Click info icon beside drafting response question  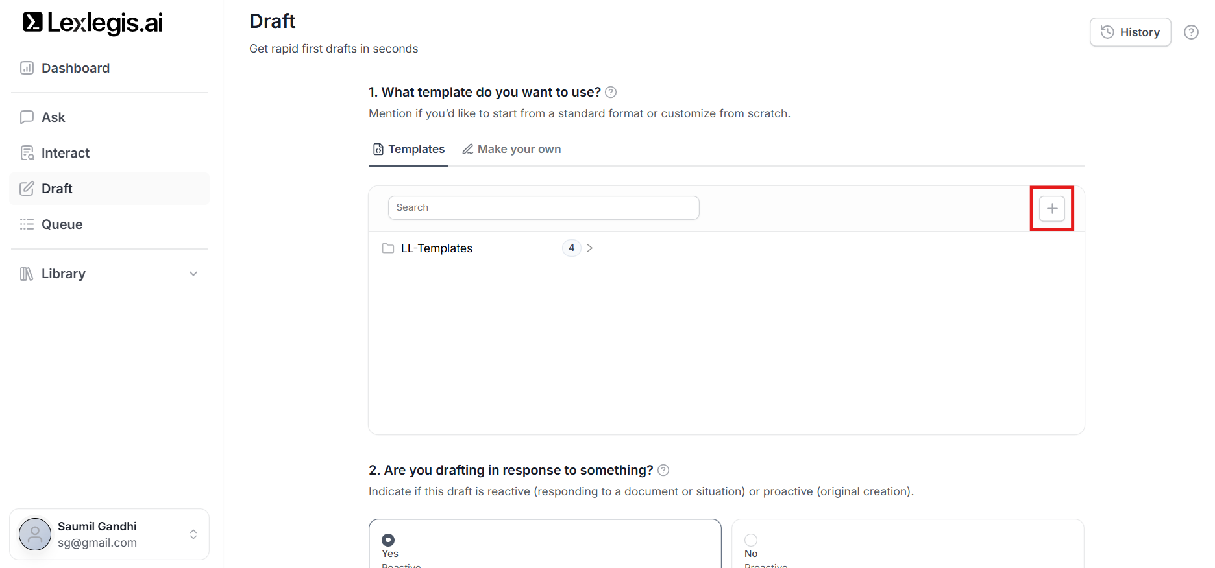click(663, 470)
